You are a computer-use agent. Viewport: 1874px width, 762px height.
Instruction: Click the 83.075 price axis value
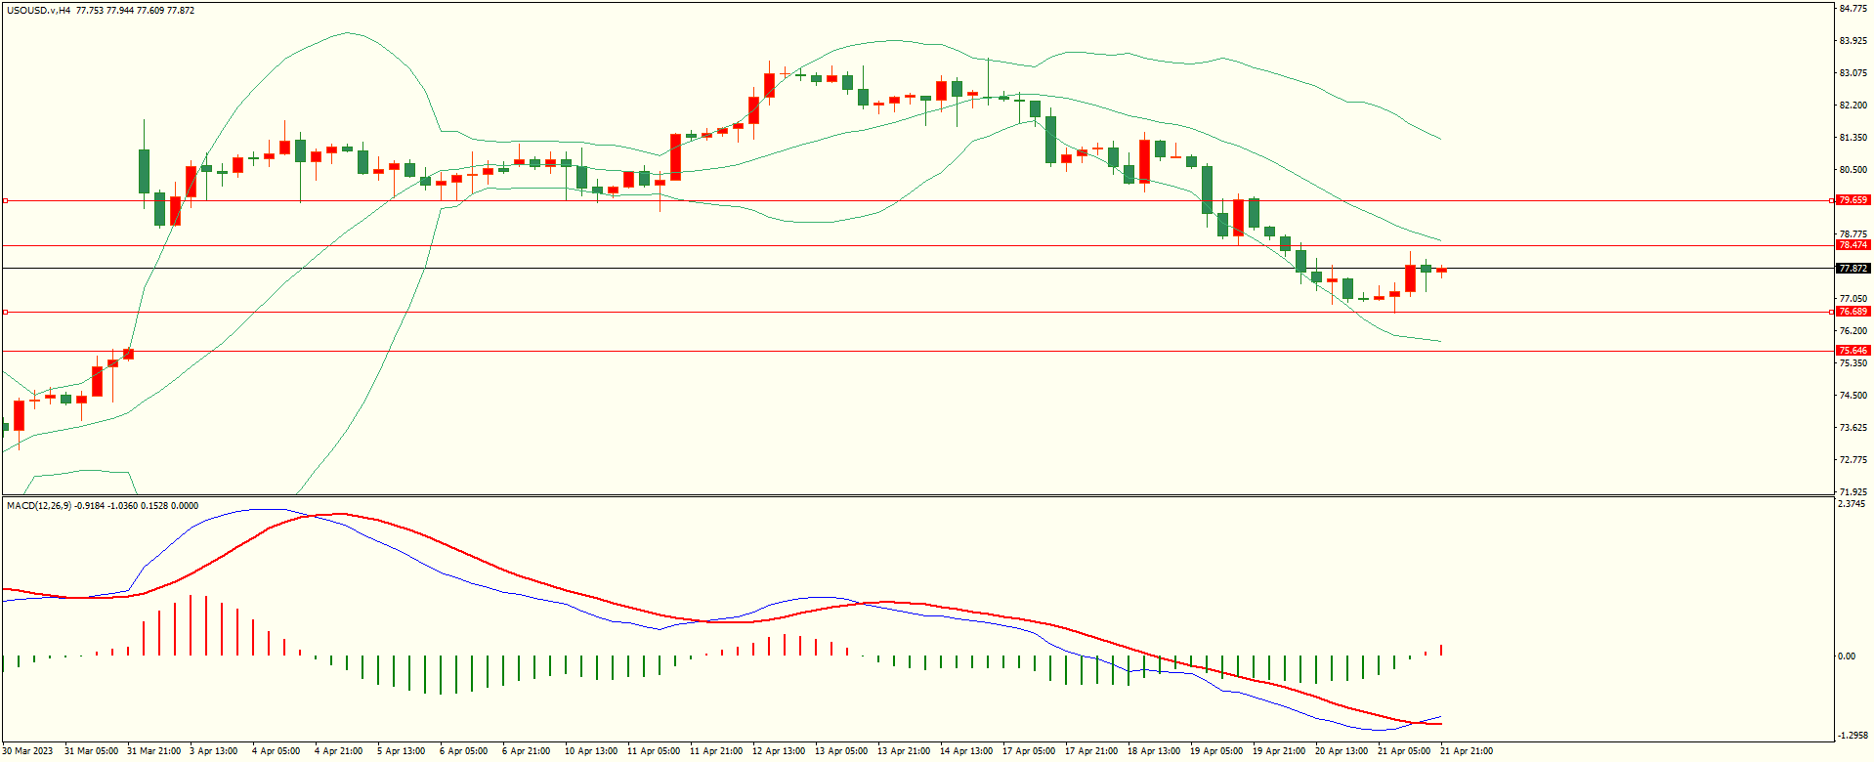tap(1853, 73)
